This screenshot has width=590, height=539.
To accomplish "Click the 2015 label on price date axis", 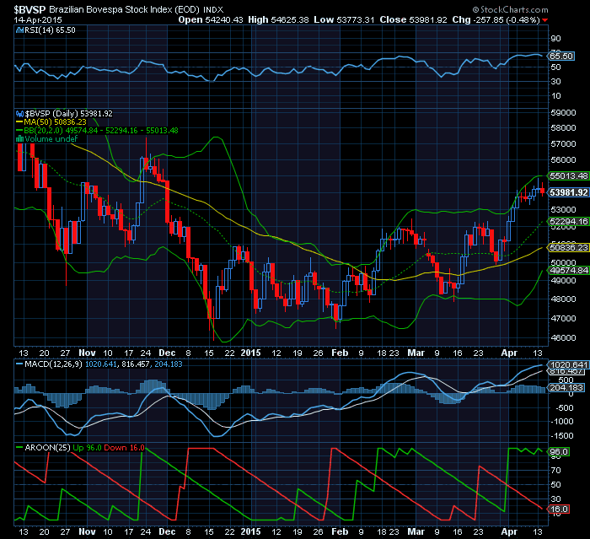I will [x=250, y=353].
